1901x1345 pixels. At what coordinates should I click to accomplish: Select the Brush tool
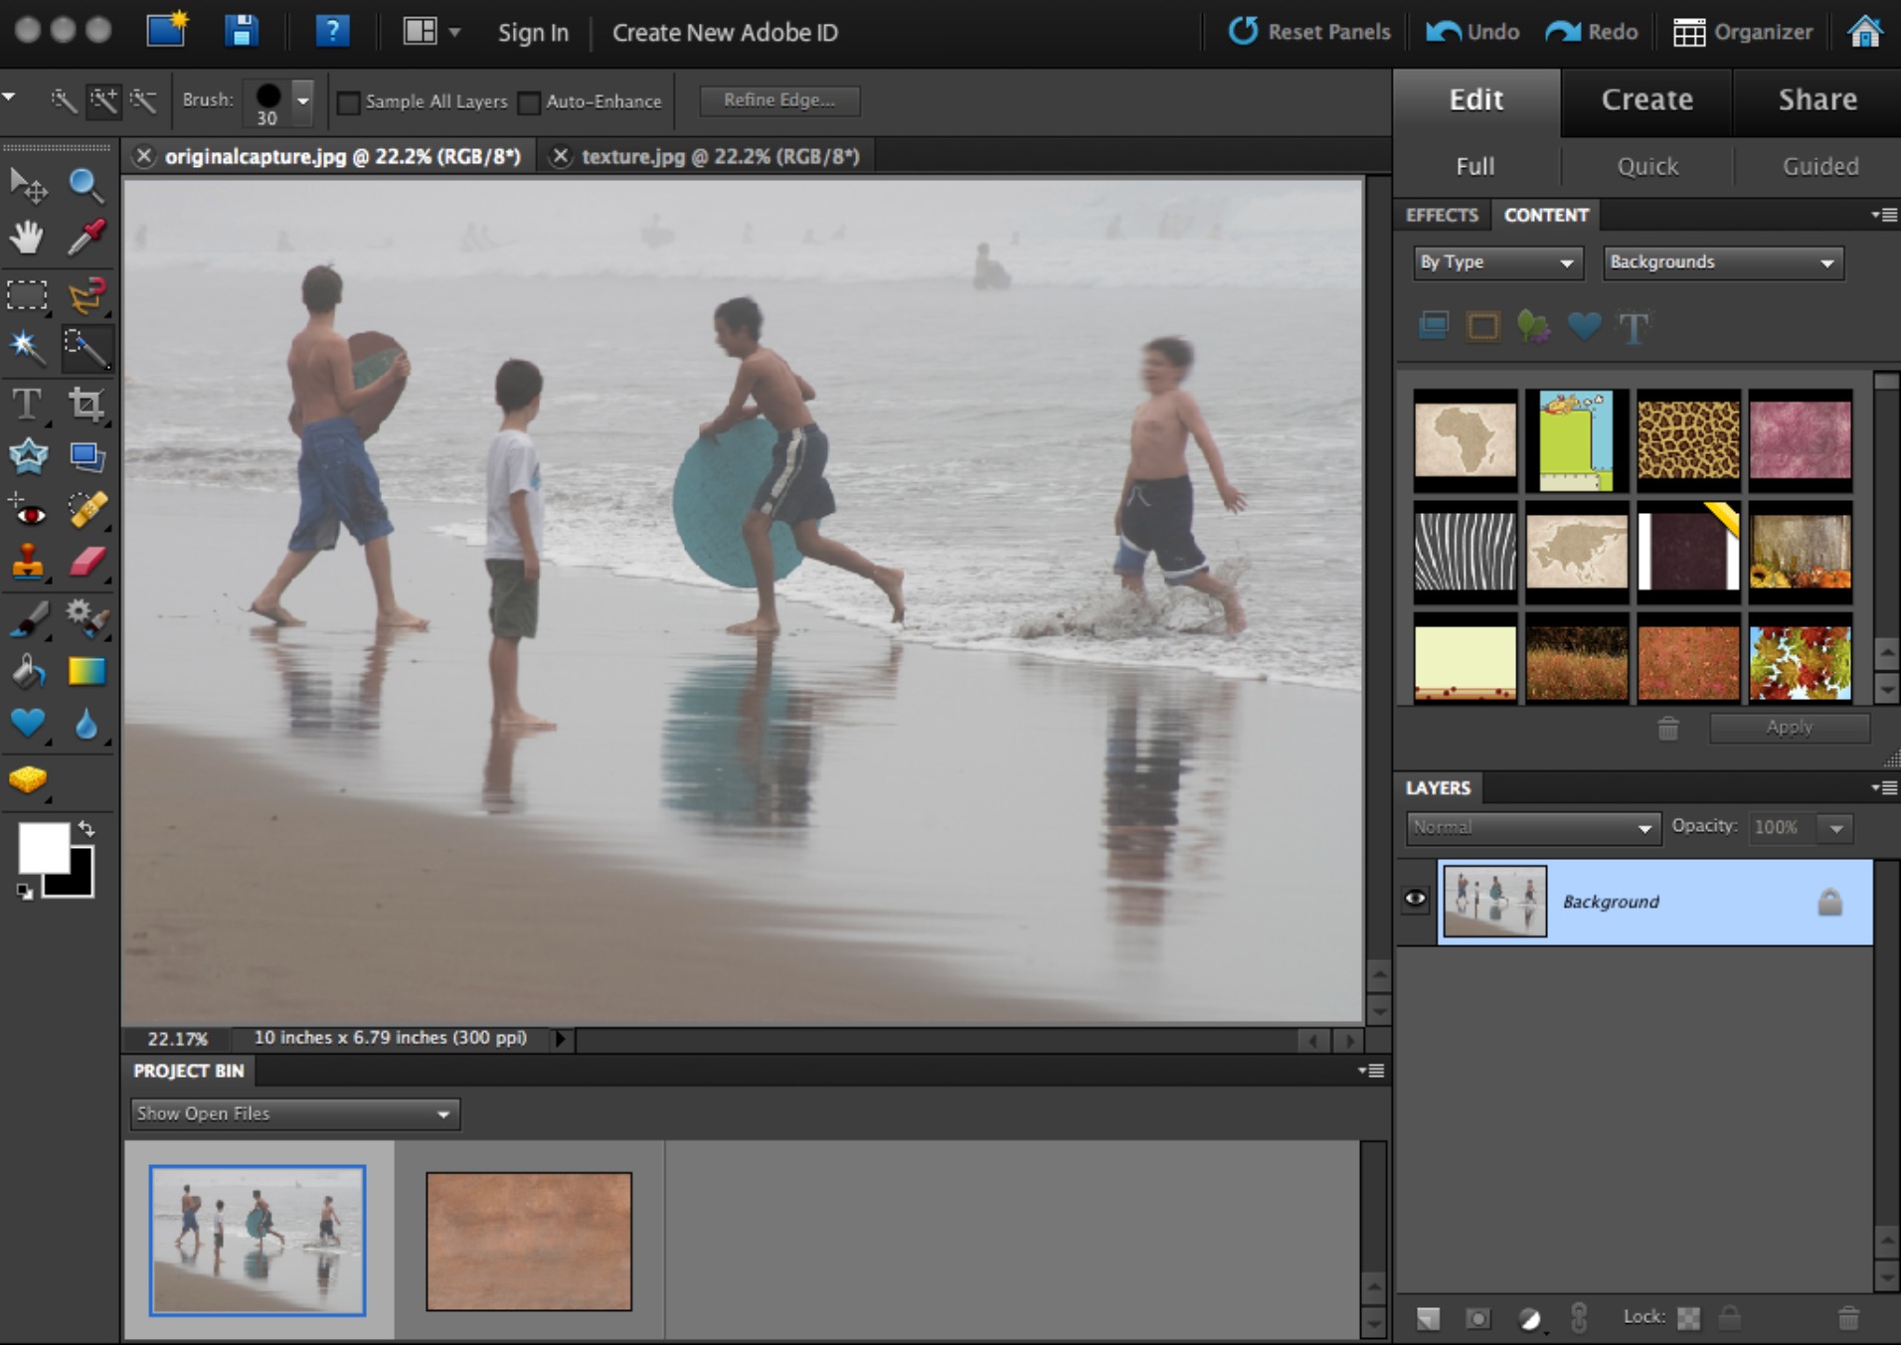pyautogui.click(x=27, y=618)
